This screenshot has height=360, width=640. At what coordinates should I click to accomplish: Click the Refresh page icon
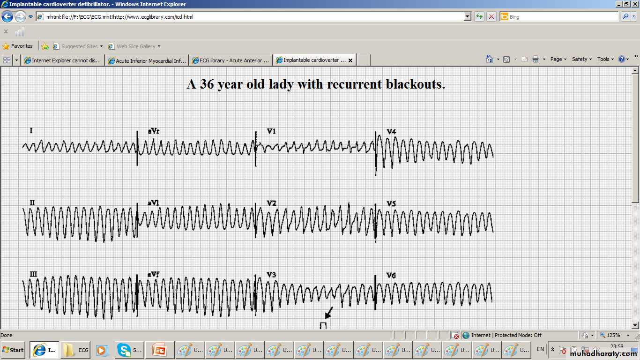pyautogui.click(x=479, y=17)
